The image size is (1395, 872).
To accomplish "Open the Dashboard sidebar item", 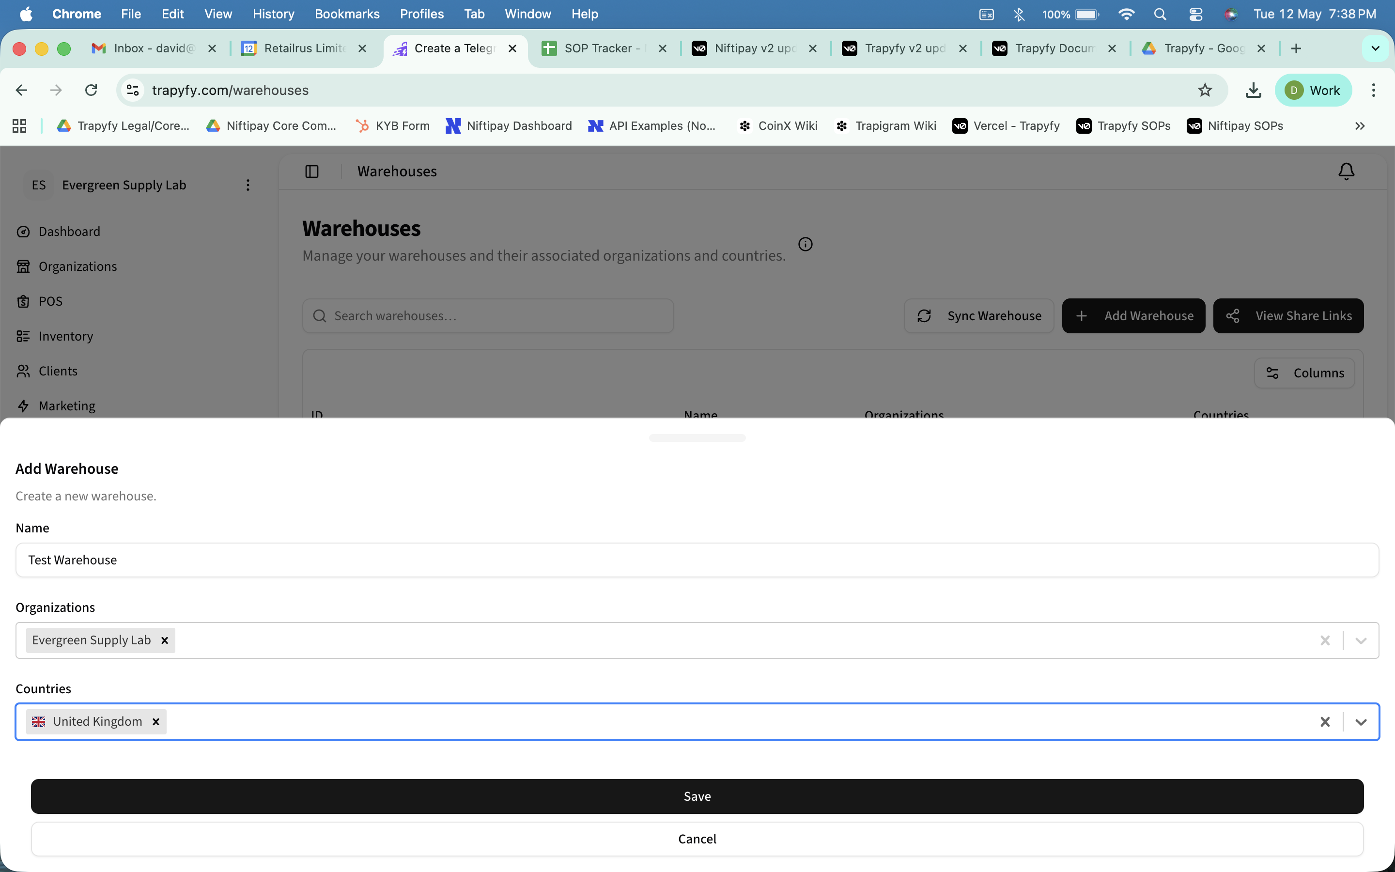I will pyautogui.click(x=69, y=231).
